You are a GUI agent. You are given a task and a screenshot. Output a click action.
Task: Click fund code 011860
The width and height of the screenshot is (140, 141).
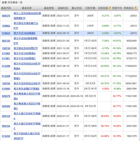[x=6, y=53]
